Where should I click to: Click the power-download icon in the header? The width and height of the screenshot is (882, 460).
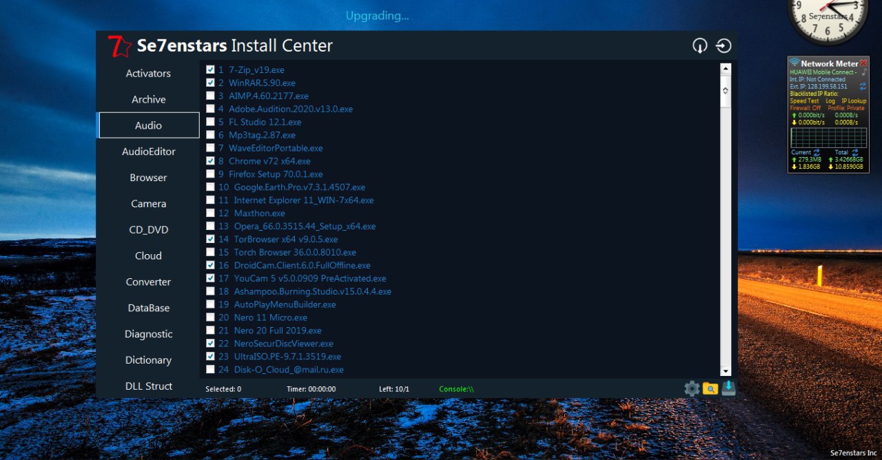[700, 46]
